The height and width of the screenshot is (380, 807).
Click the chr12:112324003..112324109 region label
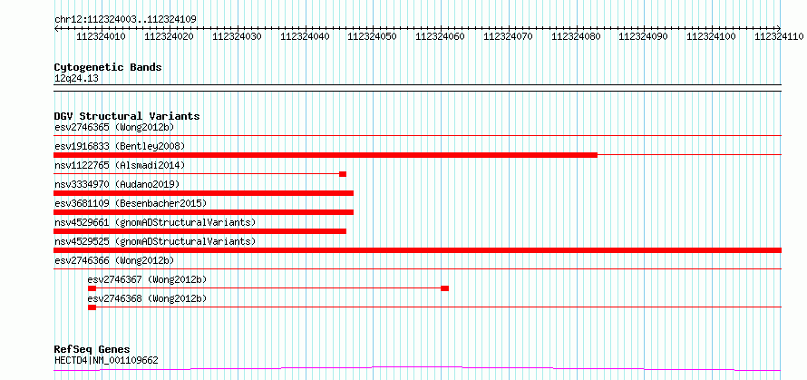coord(125,20)
